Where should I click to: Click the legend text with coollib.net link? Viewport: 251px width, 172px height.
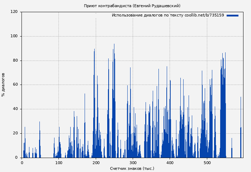(x=167, y=15)
